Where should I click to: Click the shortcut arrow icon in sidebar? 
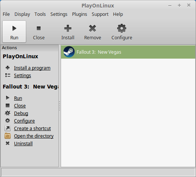click(x=8, y=128)
